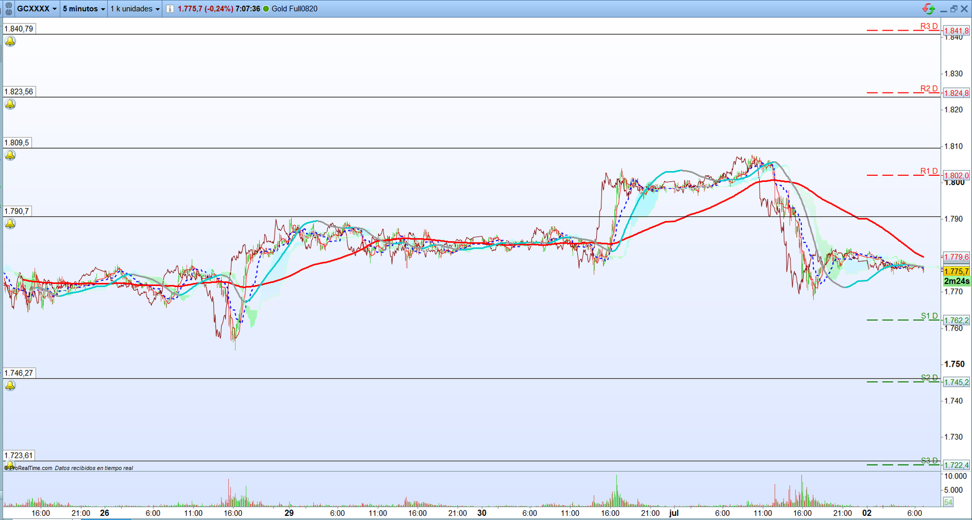This screenshot has width=972, height=520.
Task: Select the 1.746,27 alert level label
Action: point(19,373)
